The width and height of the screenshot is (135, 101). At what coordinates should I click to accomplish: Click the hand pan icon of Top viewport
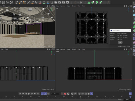(124, 6)
